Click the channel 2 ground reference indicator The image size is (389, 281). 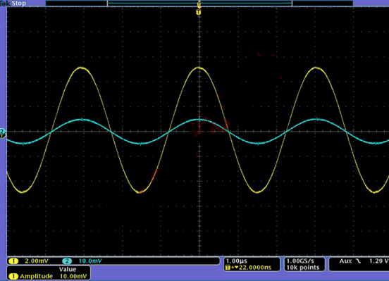[3, 131]
